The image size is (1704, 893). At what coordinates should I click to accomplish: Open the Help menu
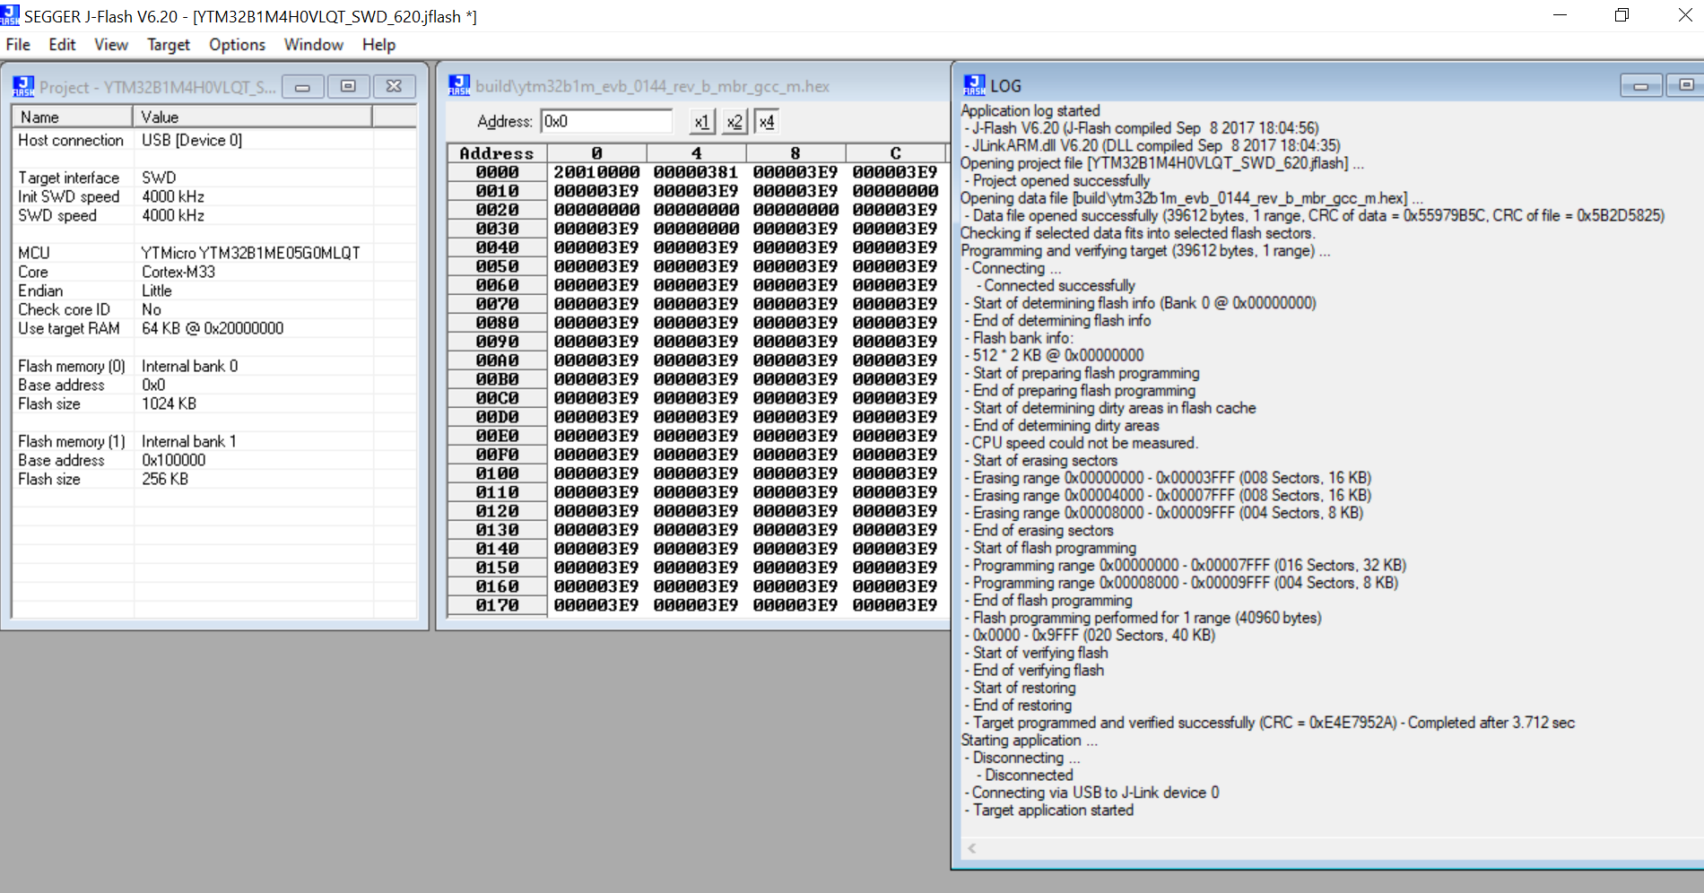378,45
